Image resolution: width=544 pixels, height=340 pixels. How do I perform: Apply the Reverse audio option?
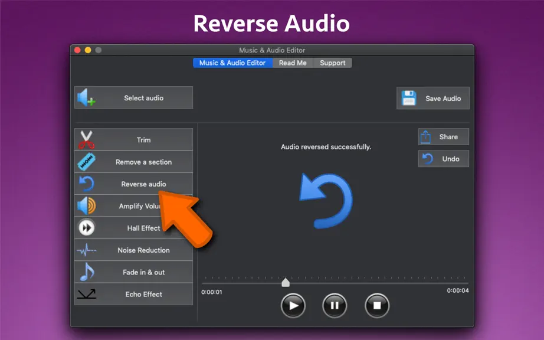(x=133, y=184)
